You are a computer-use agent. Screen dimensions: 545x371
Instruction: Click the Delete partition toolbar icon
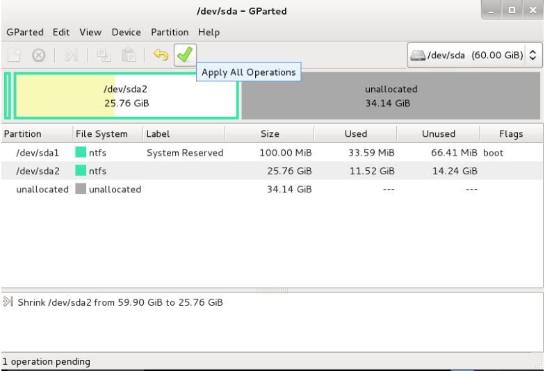coord(39,55)
